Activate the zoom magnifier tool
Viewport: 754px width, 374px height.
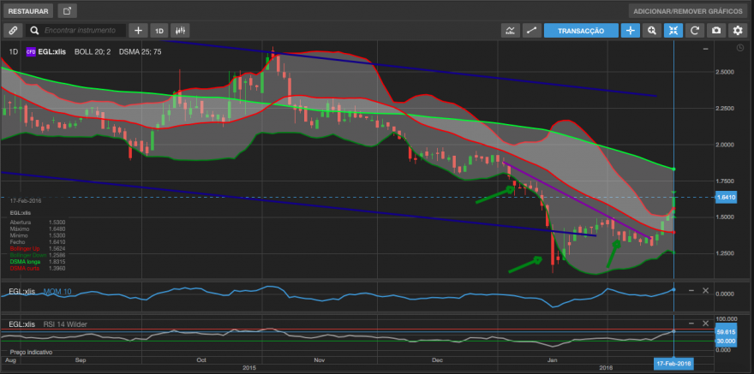pyautogui.click(x=652, y=30)
